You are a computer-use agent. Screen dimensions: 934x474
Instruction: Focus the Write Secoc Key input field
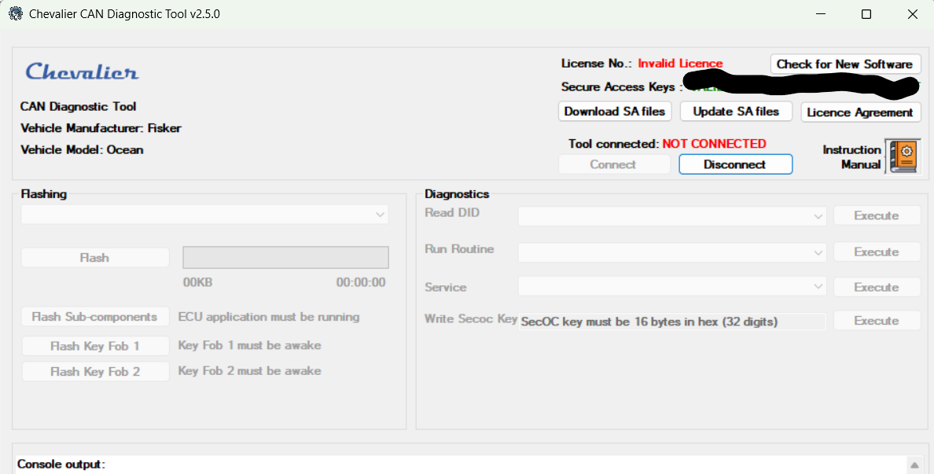671,322
